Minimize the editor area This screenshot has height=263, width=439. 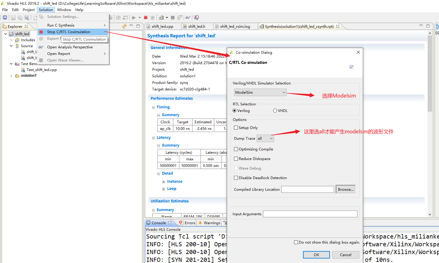tap(421, 26)
